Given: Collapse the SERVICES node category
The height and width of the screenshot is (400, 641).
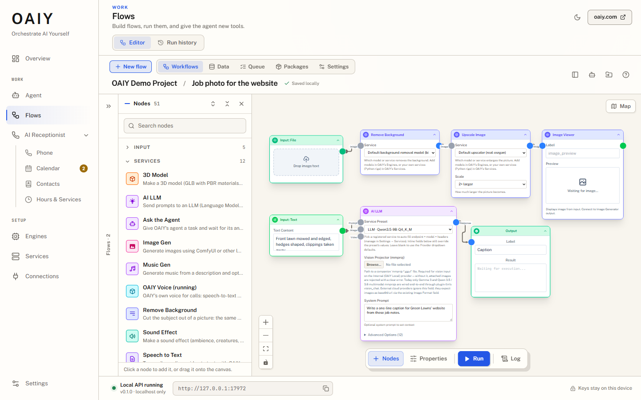Looking at the screenshot, I should pyautogui.click(x=185, y=161).
